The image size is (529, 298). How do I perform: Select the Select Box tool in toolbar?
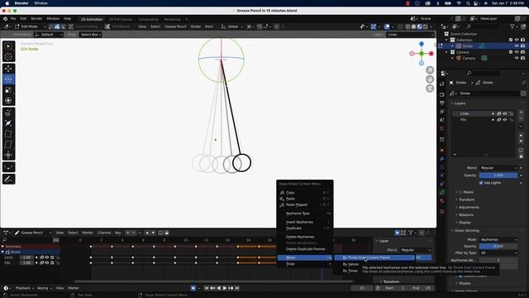(x=8, y=46)
